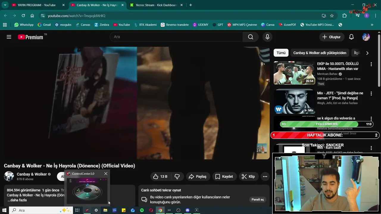This screenshot has width=381, height=214.
Task: Like the video with thumbs-up button
Action: [x=160, y=177]
